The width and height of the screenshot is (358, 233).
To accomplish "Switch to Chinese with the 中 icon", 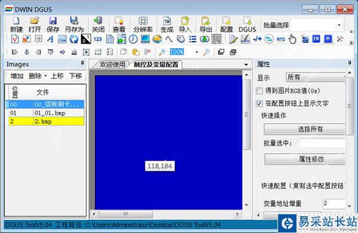I will coord(328,39).
